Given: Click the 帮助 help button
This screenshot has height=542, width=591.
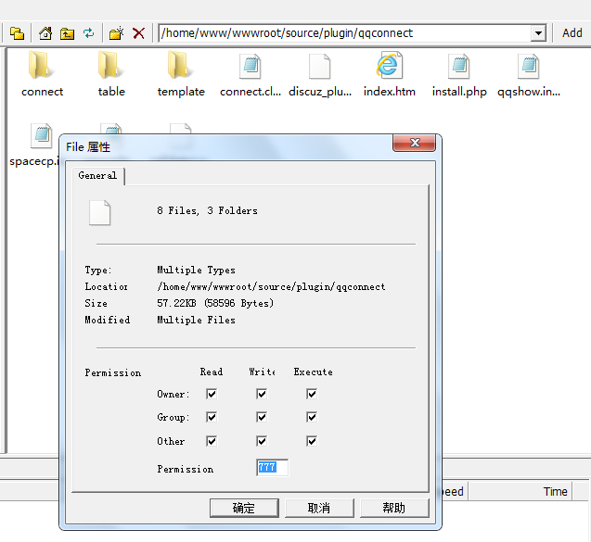Looking at the screenshot, I should [x=393, y=508].
